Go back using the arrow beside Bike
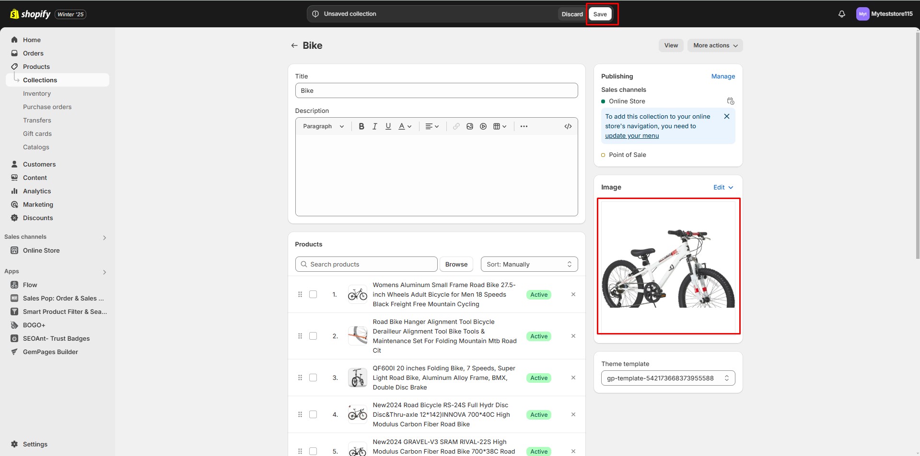Screen dimensions: 920x456 (294, 45)
